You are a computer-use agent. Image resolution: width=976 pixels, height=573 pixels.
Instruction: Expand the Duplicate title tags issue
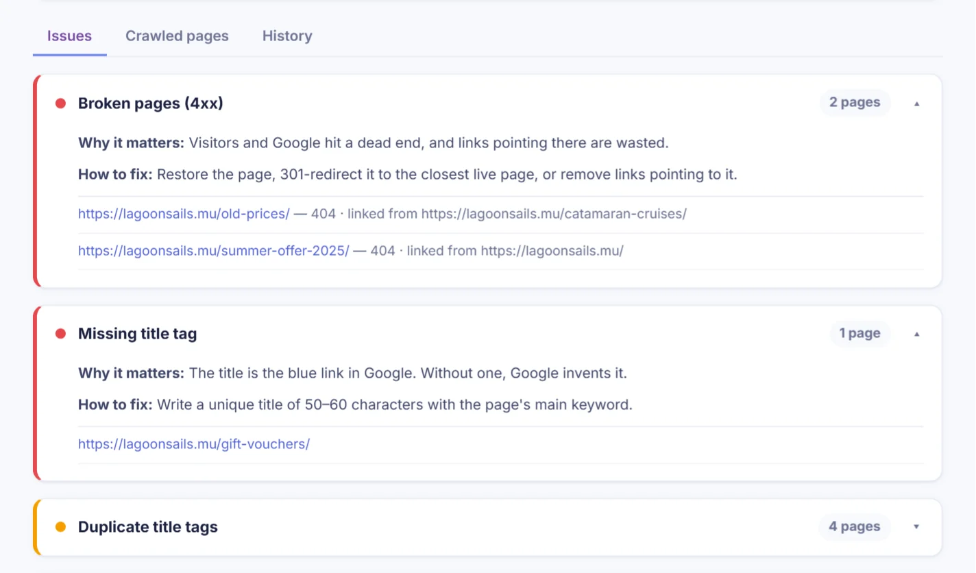pos(916,527)
